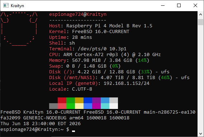
Task: Click the scrollbar up arrow
Action: 200,14
